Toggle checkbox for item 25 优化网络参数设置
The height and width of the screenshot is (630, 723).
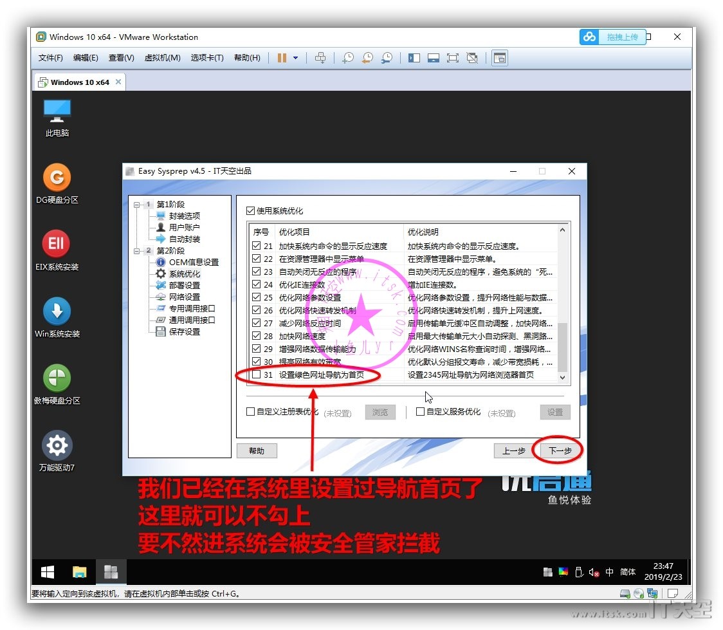pos(257,297)
